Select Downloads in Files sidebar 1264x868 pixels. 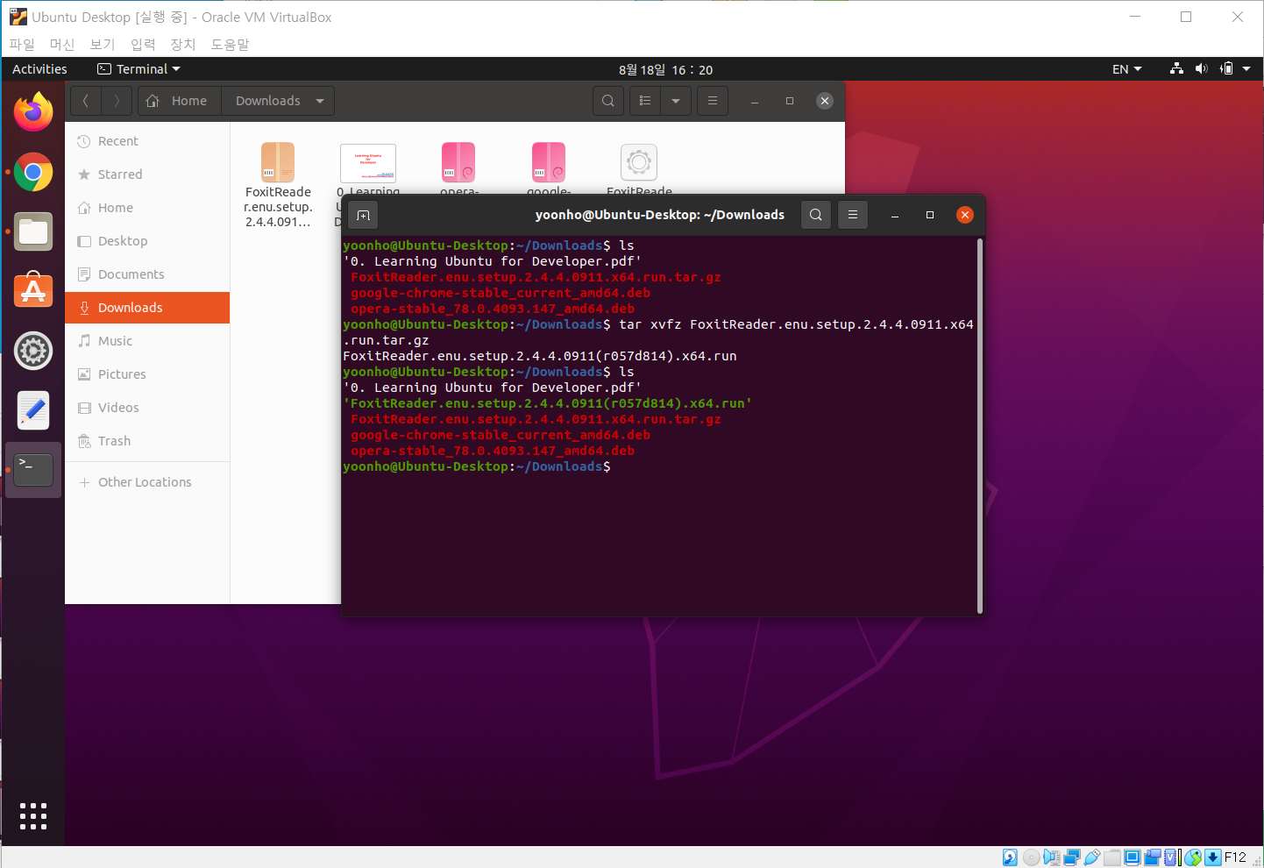click(x=147, y=308)
